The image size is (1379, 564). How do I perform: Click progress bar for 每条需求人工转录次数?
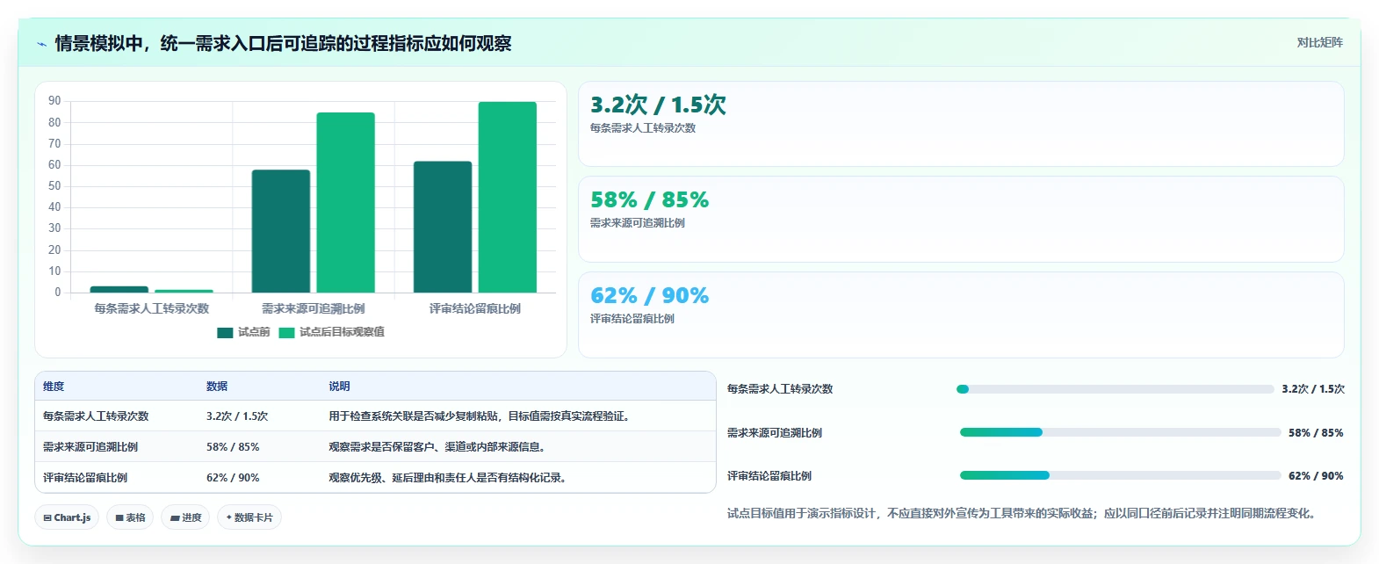[x=1115, y=389]
